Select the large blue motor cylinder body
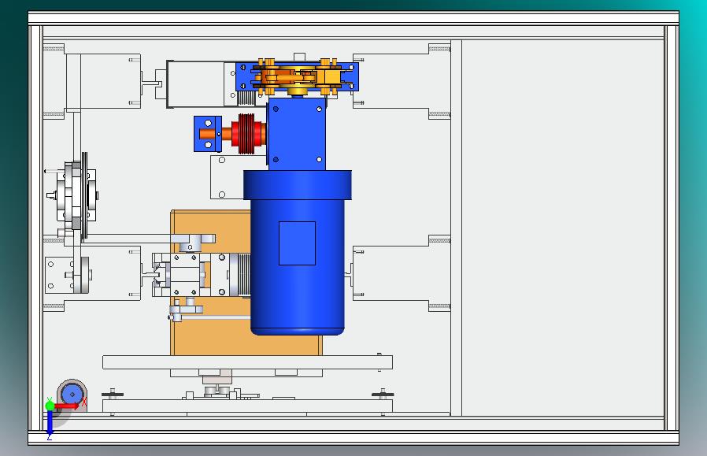707x456 pixels. (x=297, y=267)
